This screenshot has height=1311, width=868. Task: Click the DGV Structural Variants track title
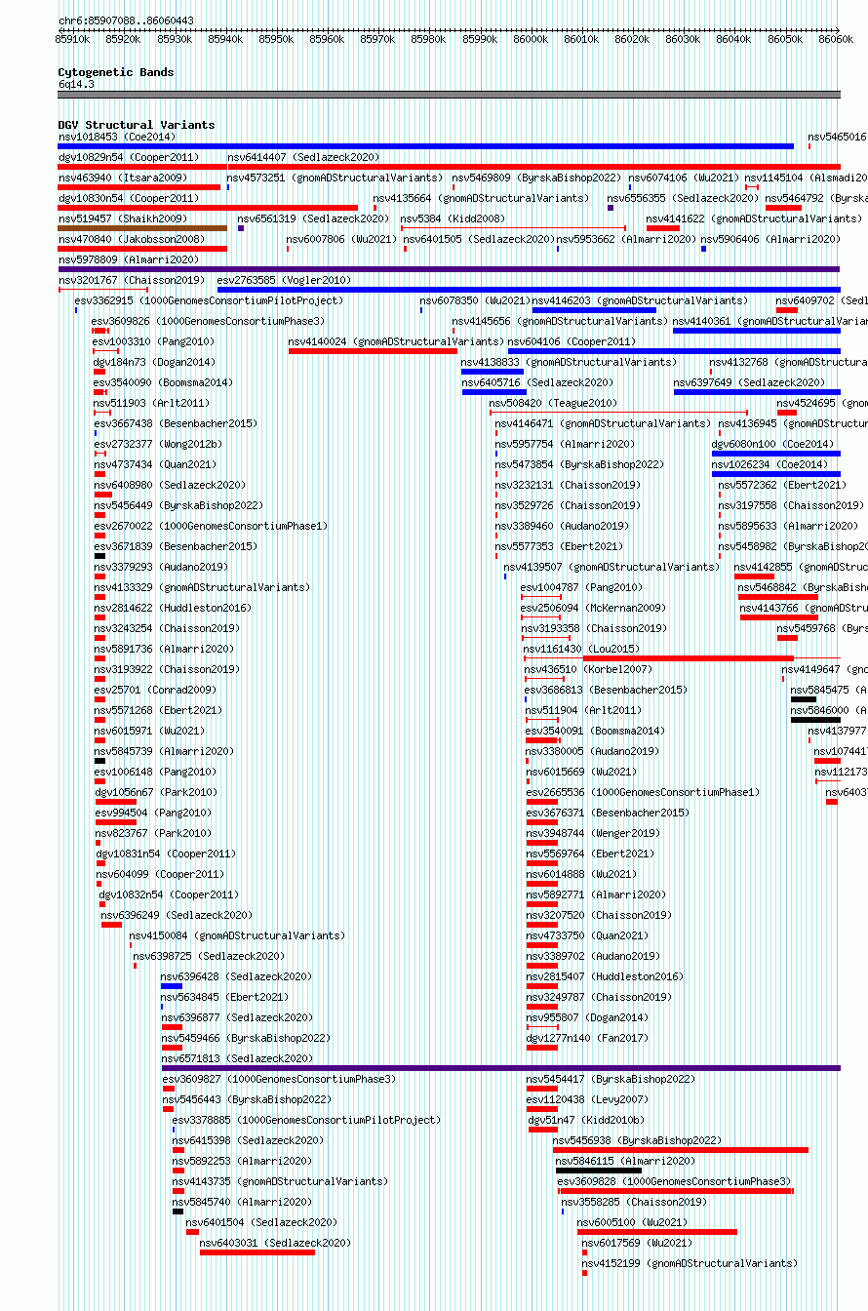tap(136, 125)
